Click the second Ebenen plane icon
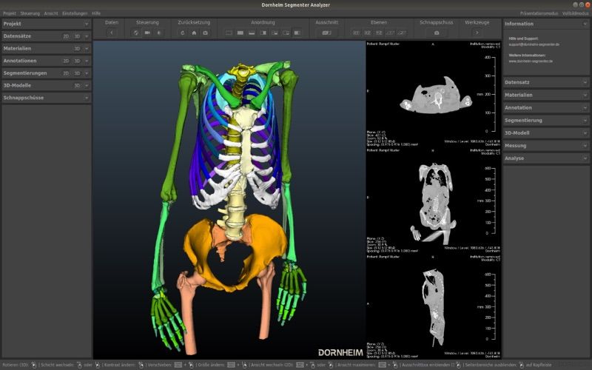Image resolution: width=592 pixels, height=370 pixels. (367, 33)
